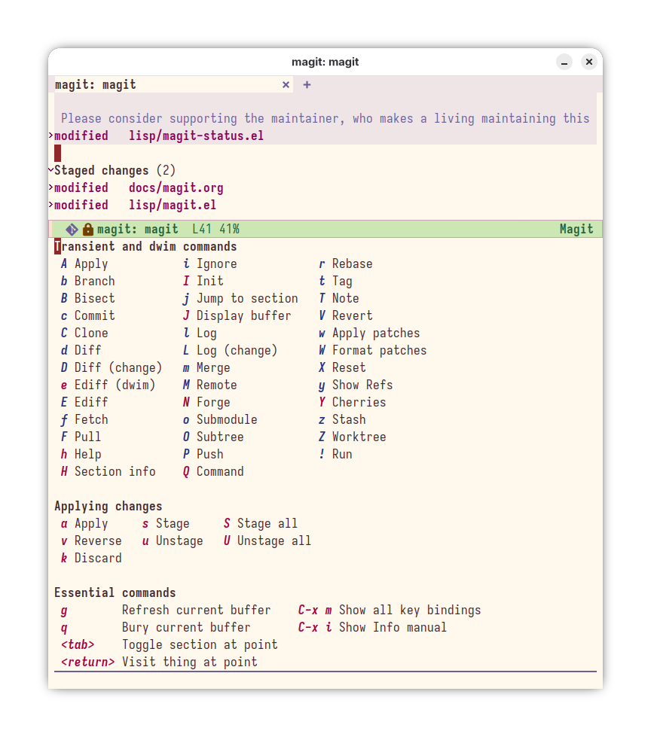Viewport: 651px width, 737px height.
Task: Select the Worktree command
Action: pos(353,437)
